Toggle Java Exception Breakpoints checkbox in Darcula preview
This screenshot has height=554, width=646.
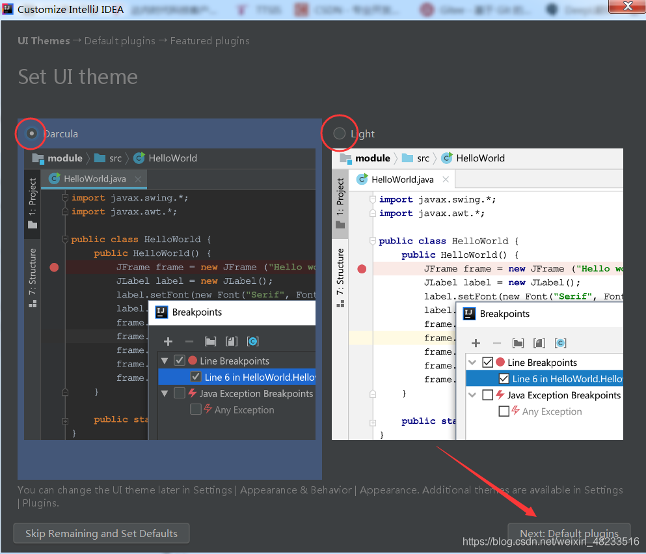click(x=180, y=393)
